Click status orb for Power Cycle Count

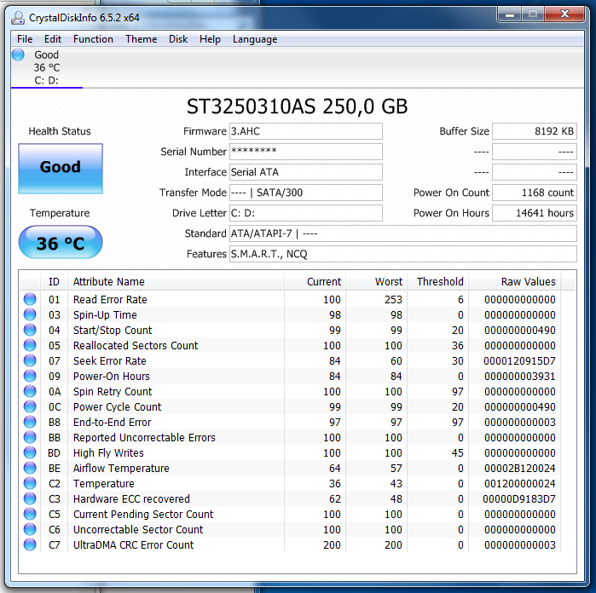pyautogui.click(x=30, y=406)
